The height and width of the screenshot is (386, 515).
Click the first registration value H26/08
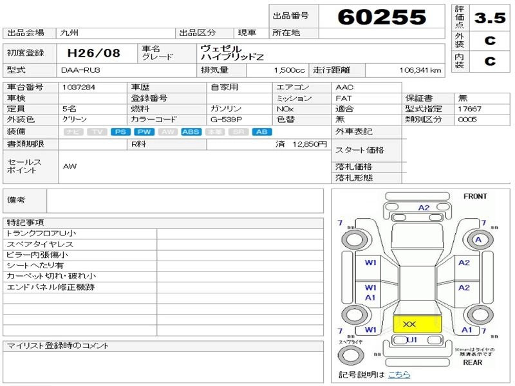[93, 53]
